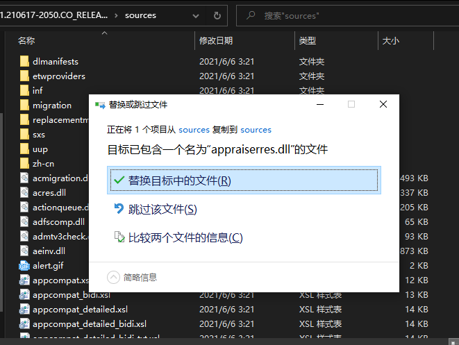The height and width of the screenshot is (345, 459).
Task: Click the 'sources' breadcrumb segment
Action: pos(140,15)
